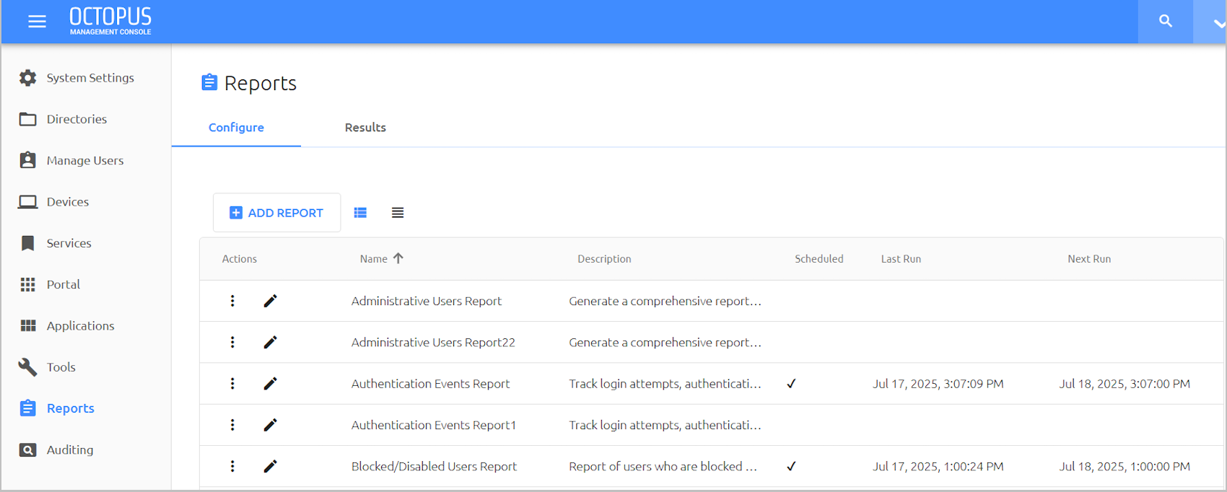
Task: Click the Jul 18, 2025, 3:07:00 PM cell
Action: coord(1125,384)
